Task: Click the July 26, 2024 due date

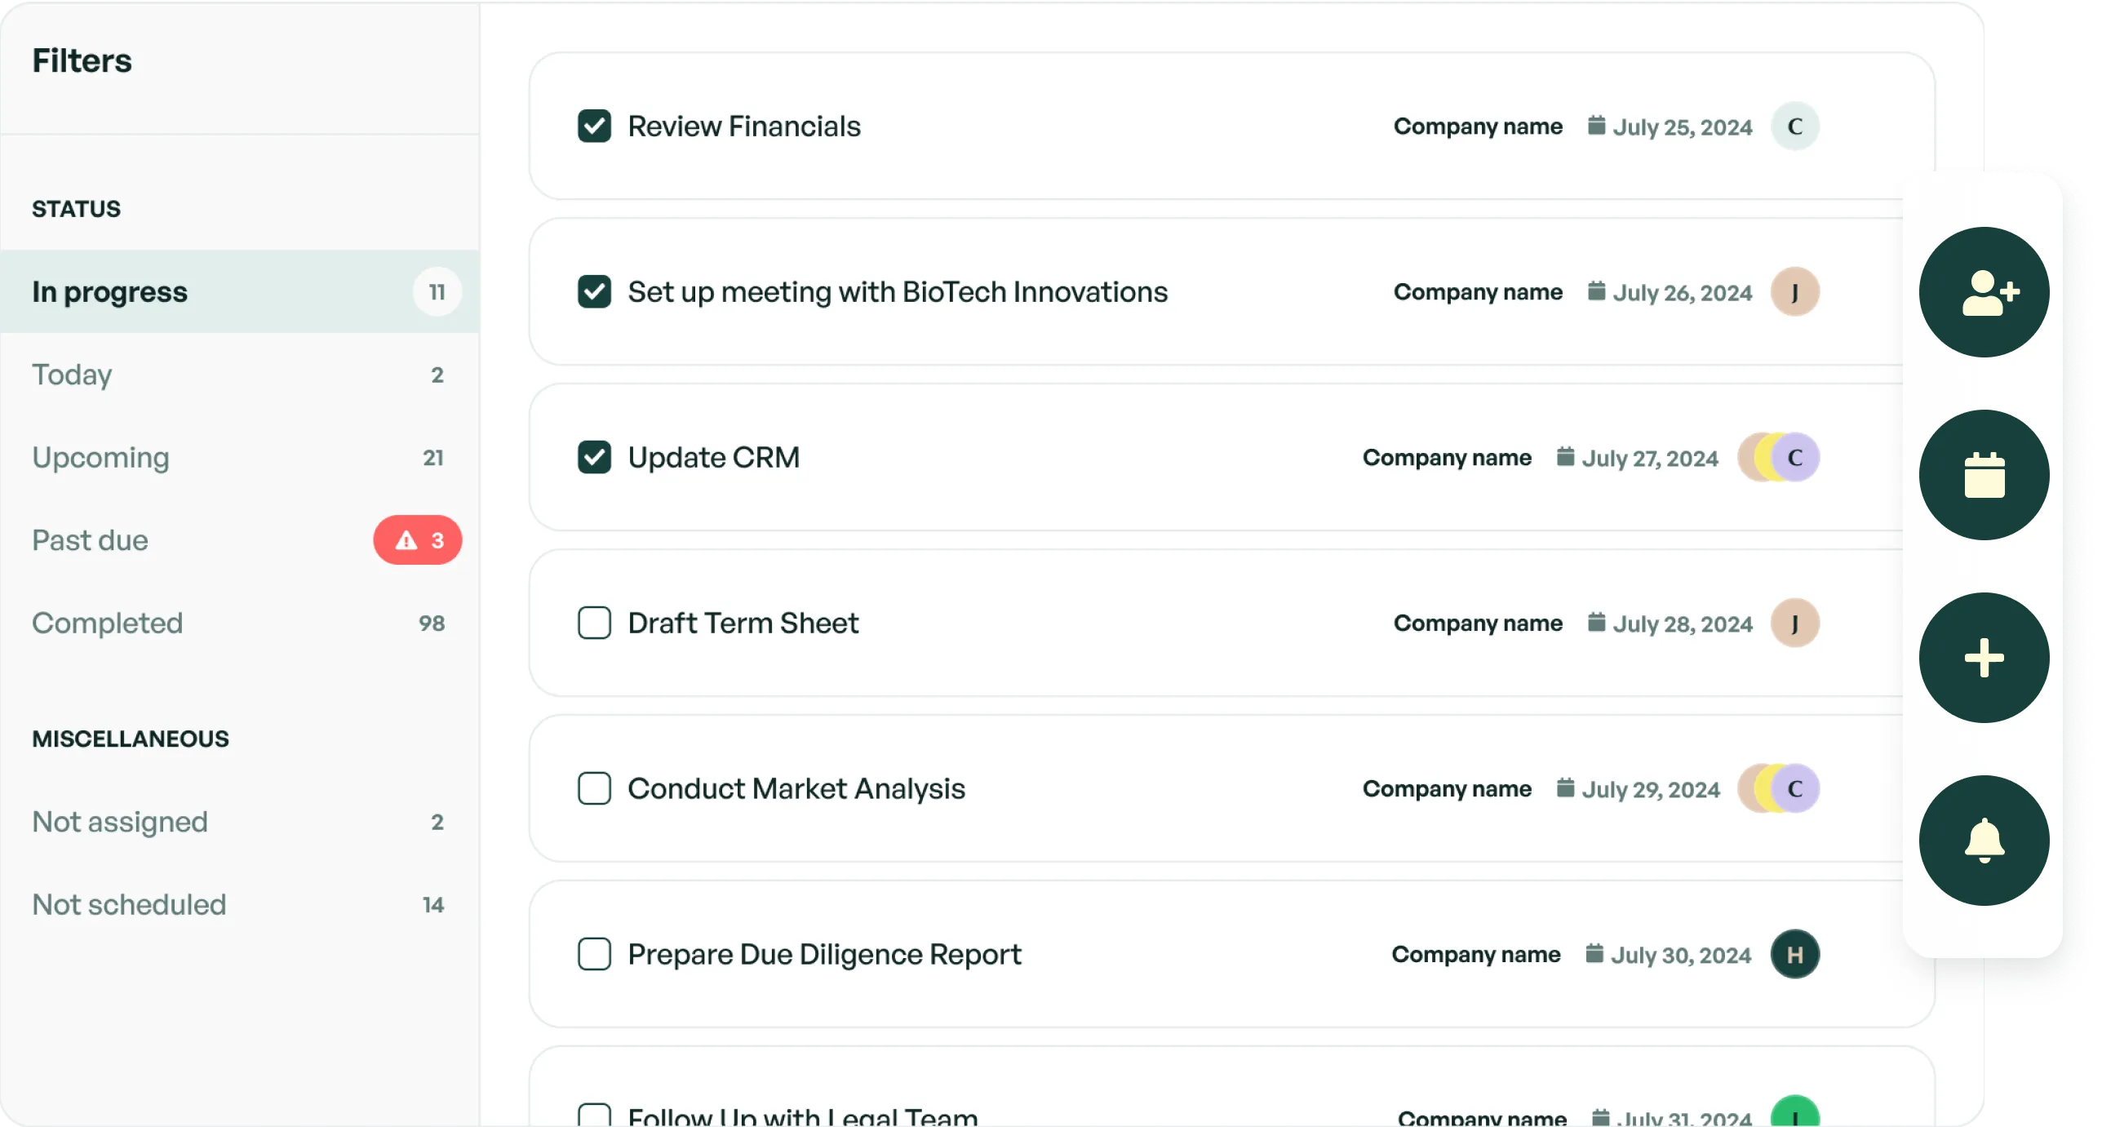Action: (1682, 292)
